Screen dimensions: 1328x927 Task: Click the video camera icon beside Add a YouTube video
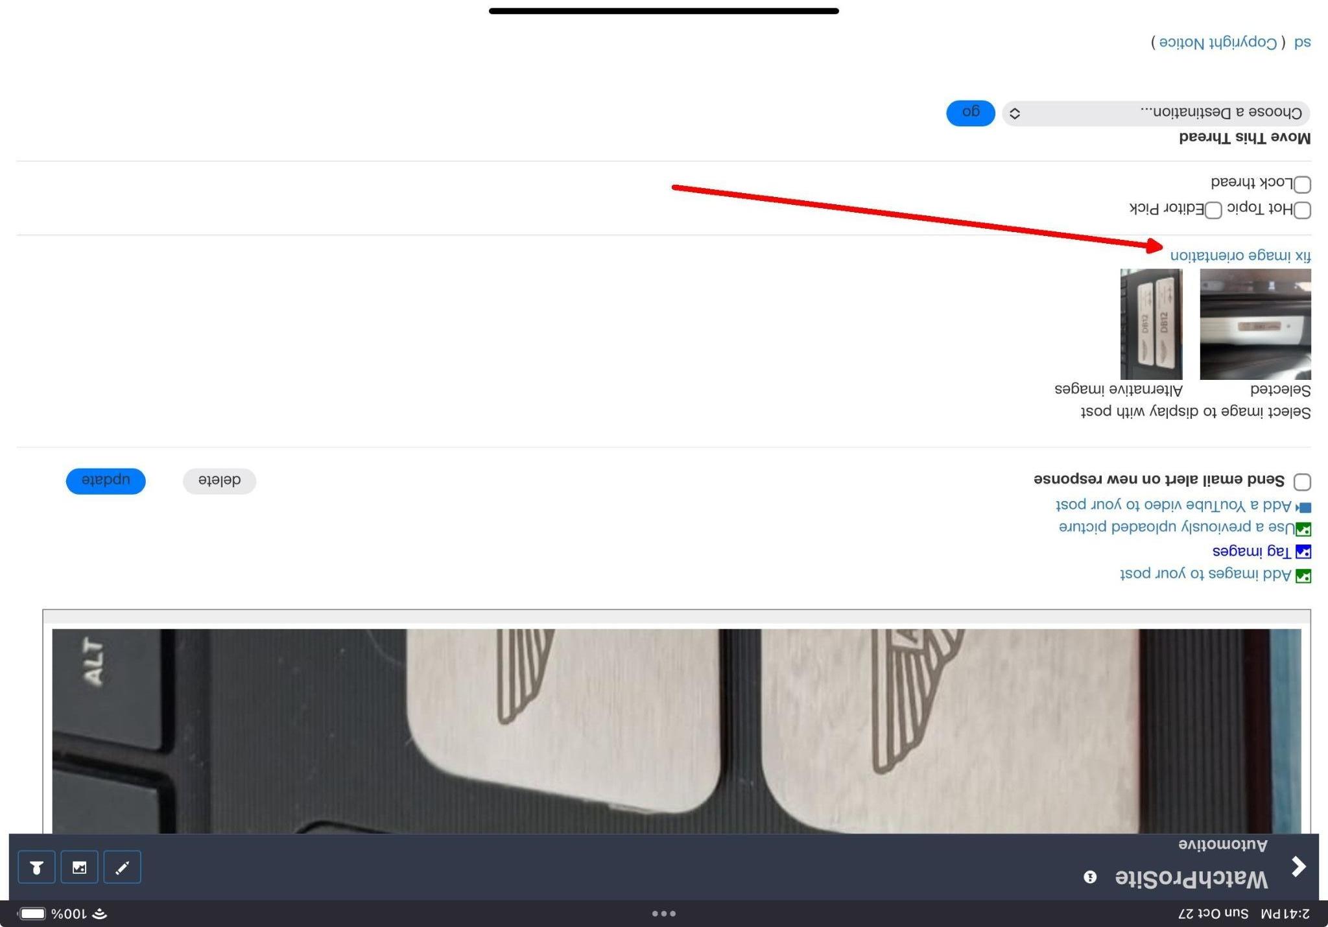(x=1303, y=507)
